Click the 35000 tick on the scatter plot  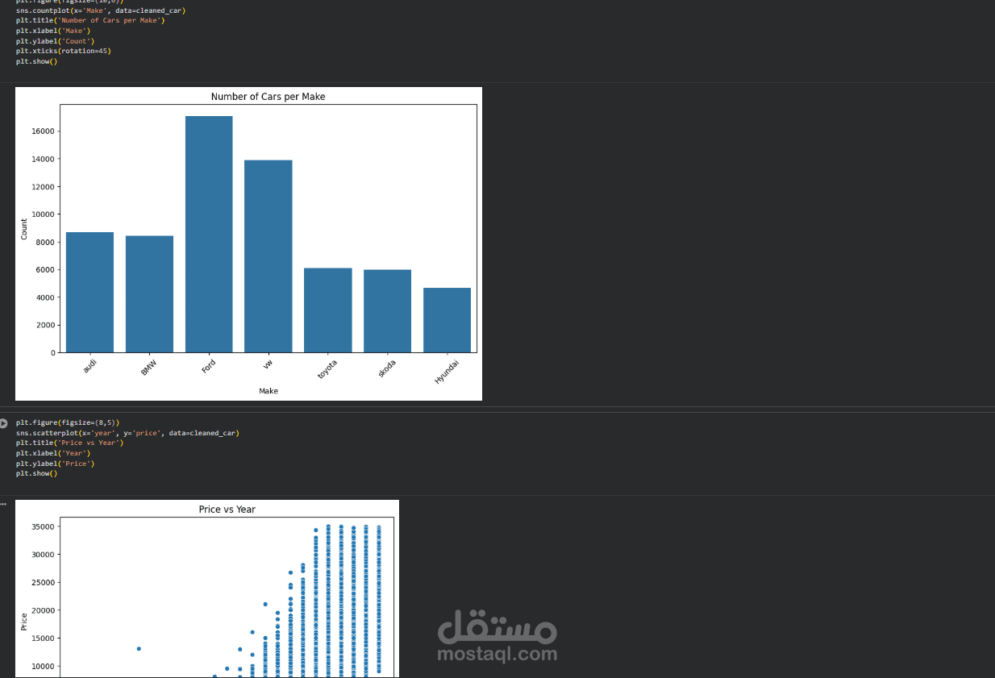coord(43,526)
